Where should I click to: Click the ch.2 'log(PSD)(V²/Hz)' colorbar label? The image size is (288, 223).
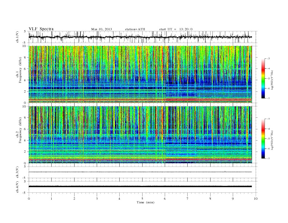pyautogui.click(x=272, y=140)
